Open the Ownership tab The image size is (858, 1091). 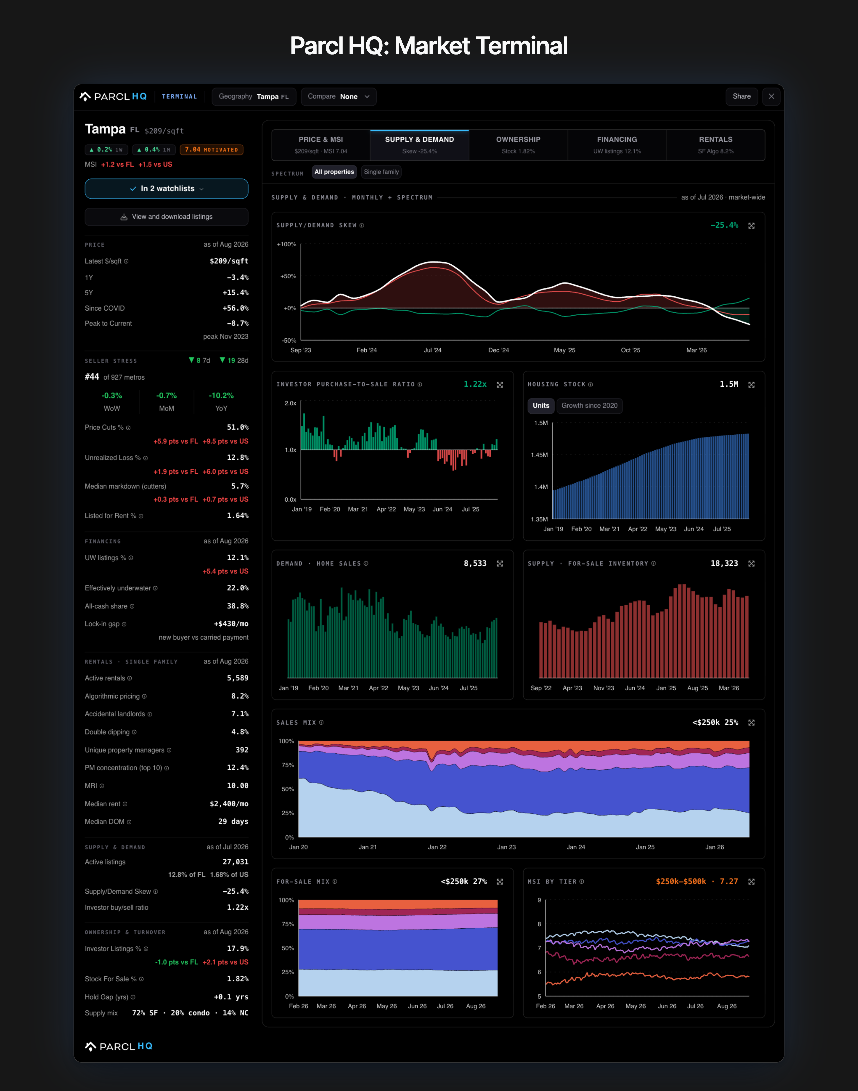coord(519,145)
